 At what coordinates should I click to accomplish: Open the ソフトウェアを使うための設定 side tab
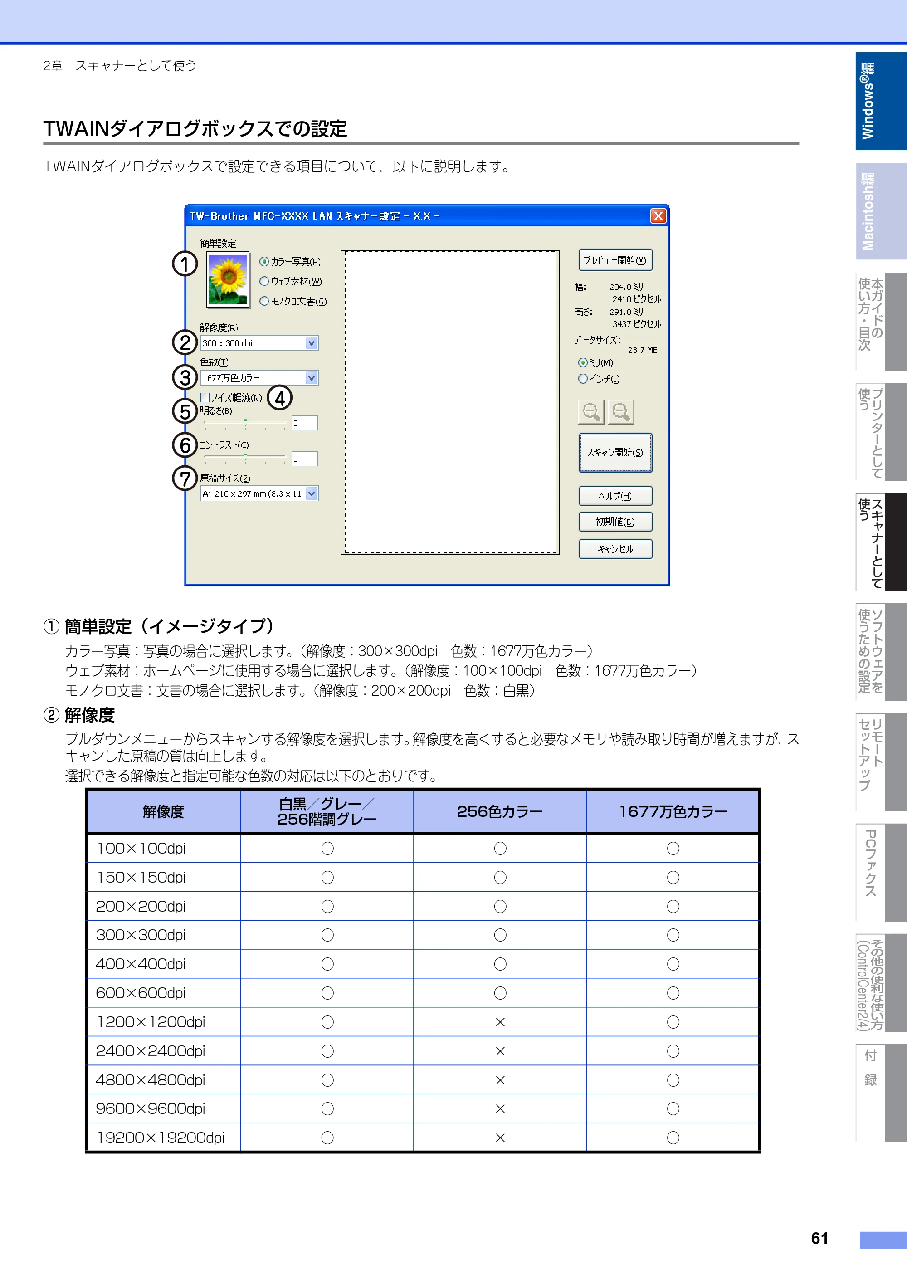[881, 652]
